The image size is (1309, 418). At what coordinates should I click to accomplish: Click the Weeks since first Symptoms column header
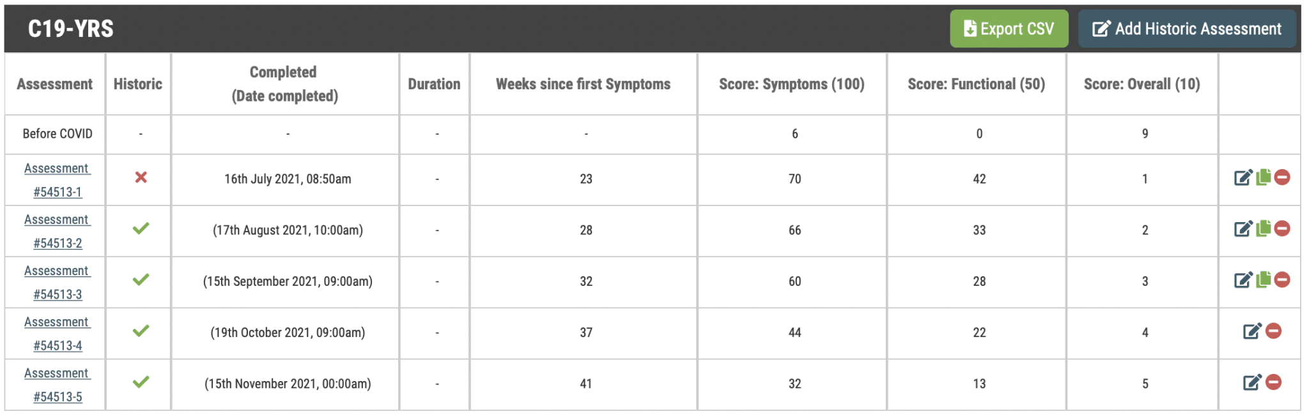(583, 84)
